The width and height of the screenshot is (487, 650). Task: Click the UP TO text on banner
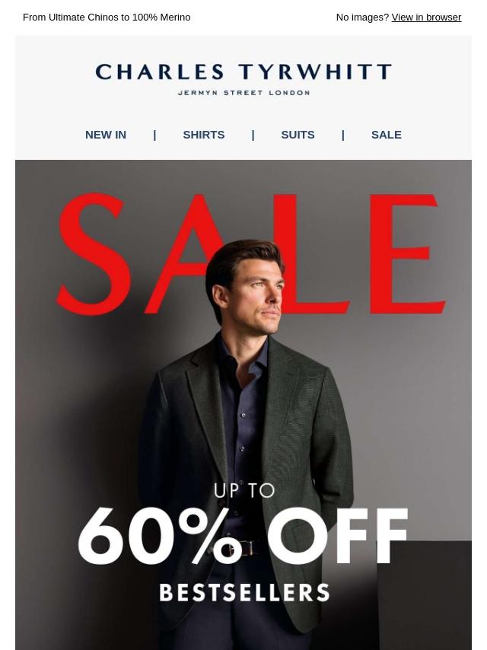pos(244,491)
